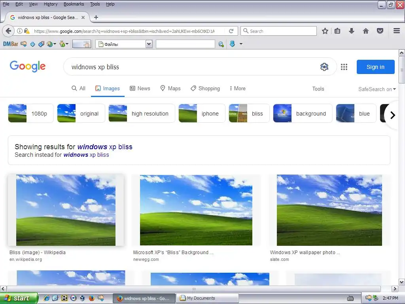Bookmark this page with the star icon
Image resolution: width=405 pixels, height=304 pixels.
point(325,31)
